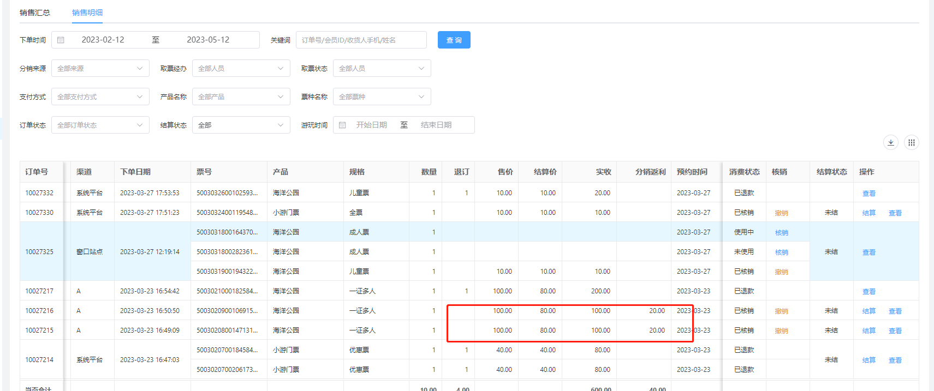934x391 pixels.
Task: Open the 支付方式 dropdown
Action: pos(100,97)
